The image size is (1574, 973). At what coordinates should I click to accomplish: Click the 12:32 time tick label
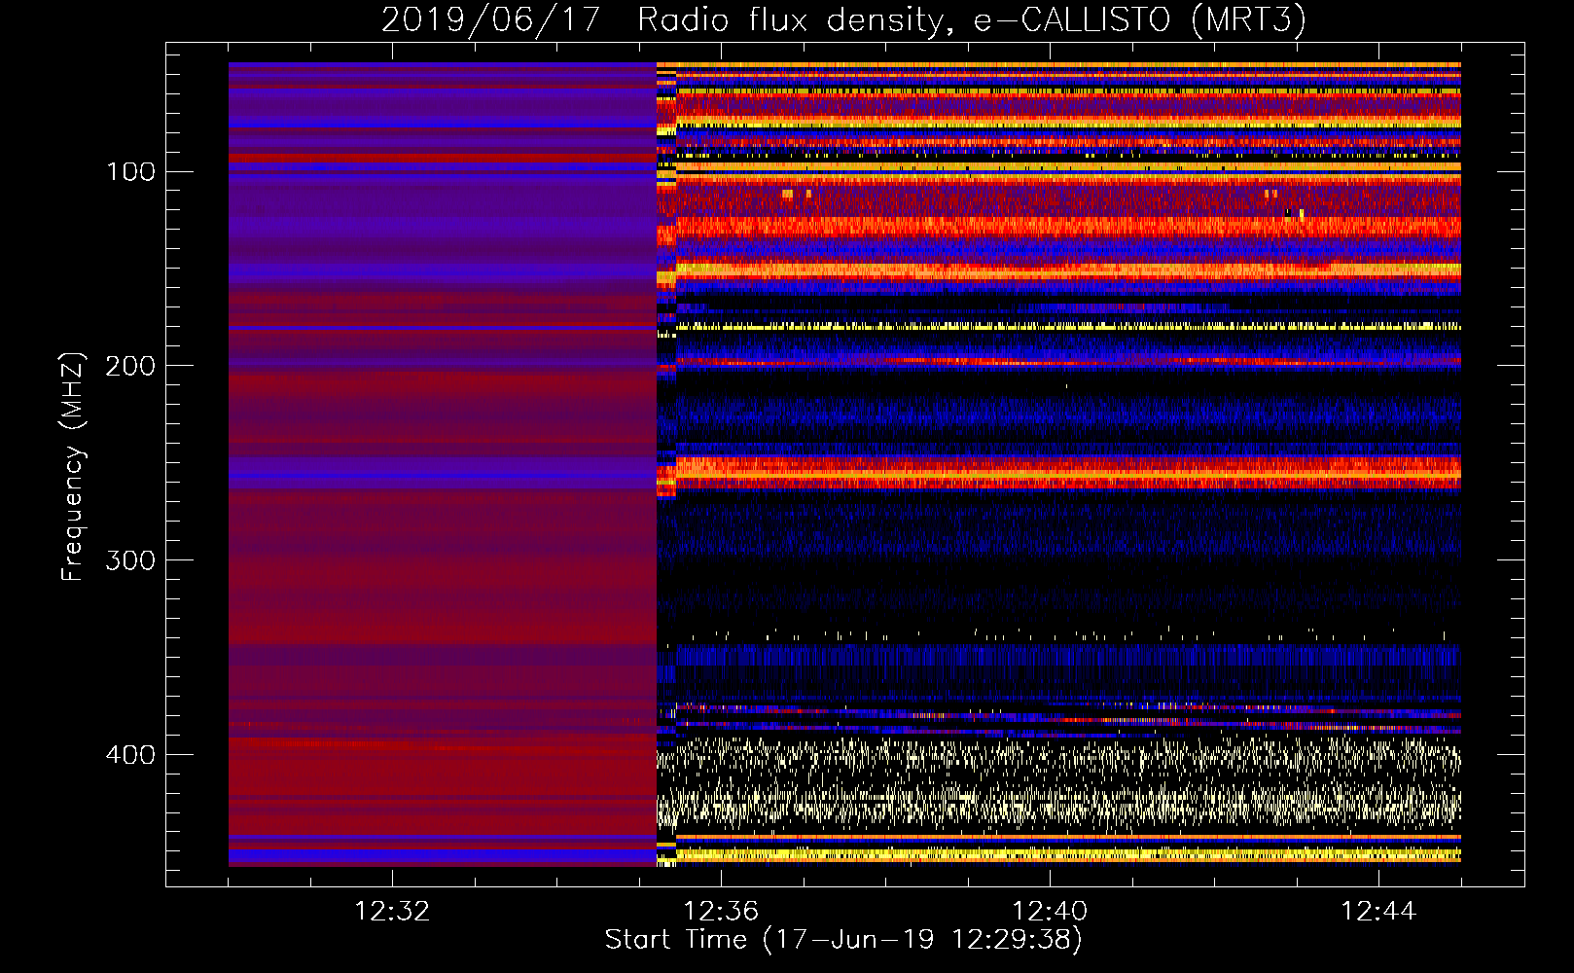(392, 912)
